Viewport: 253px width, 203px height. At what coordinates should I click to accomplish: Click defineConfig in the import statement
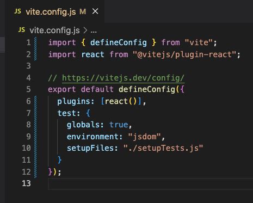click(x=119, y=42)
